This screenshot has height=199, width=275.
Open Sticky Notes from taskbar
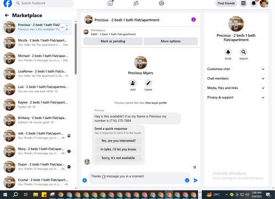[x=44, y=195]
